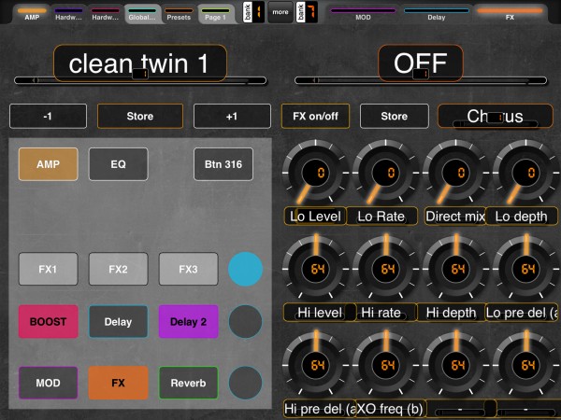561x420 pixels.
Task: Click the Lo Rate knob
Action: point(385,173)
